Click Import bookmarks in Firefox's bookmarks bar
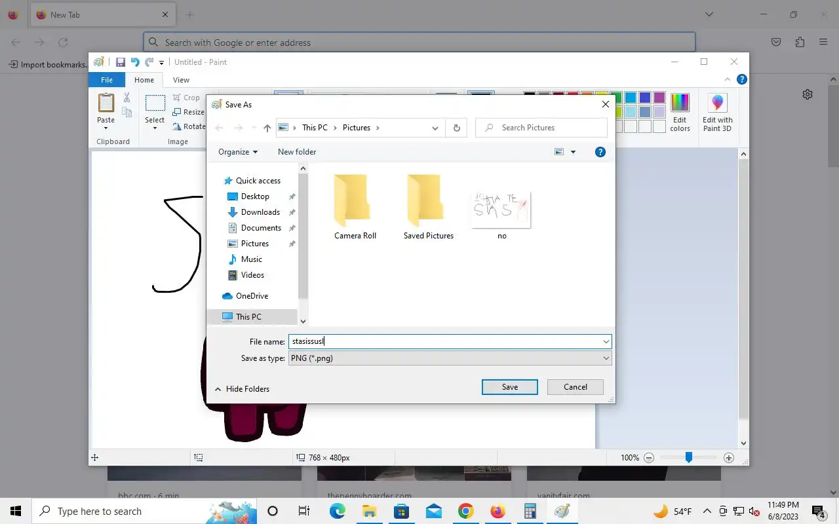Image resolution: width=839 pixels, height=524 pixels. click(48, 64)
